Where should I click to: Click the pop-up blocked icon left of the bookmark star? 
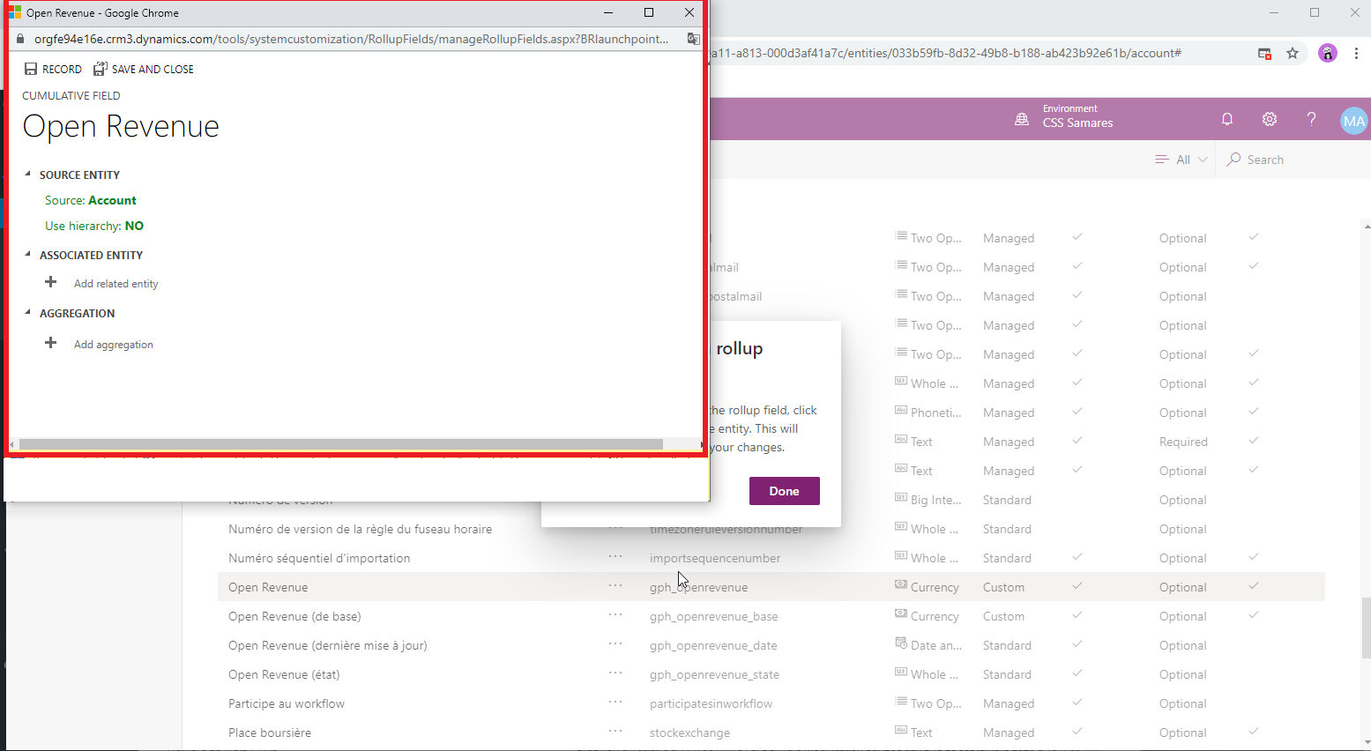(1264, 53)
